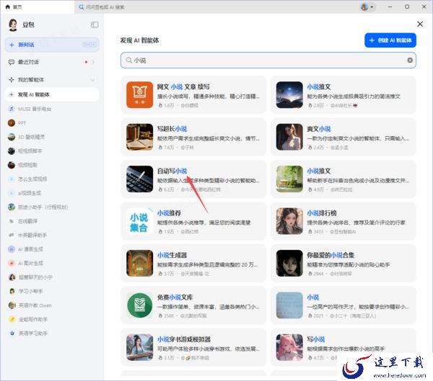
Task: Open the 短视频脚本 agent
Action: coord(52,151)
